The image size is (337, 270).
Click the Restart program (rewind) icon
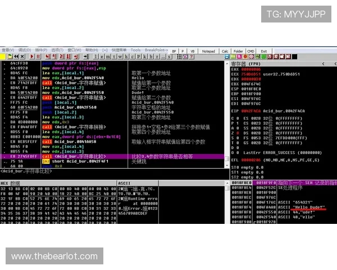(x=16, y=56)
